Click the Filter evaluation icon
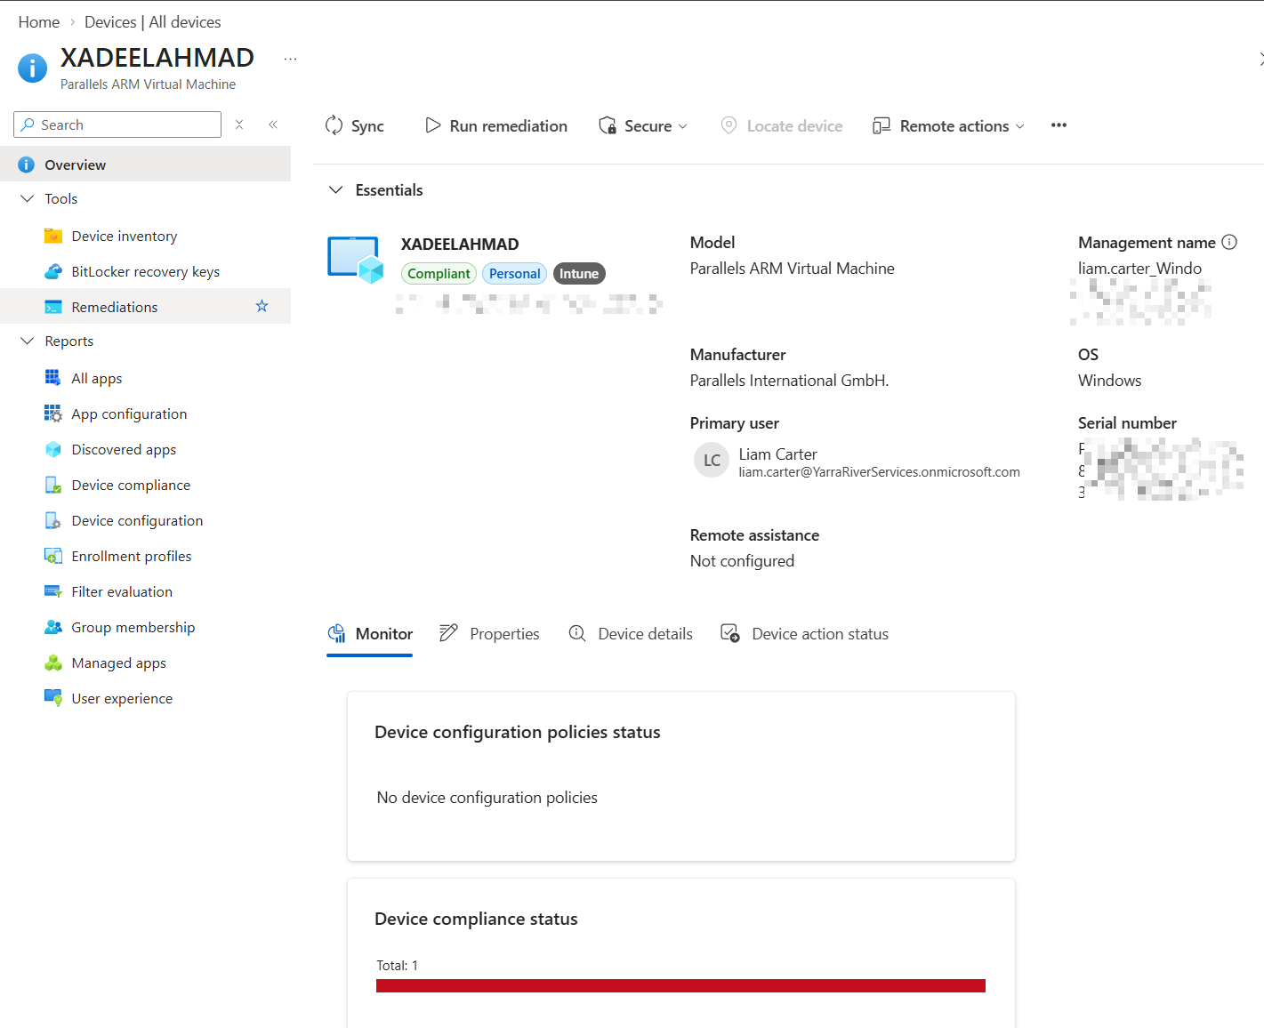This screenshot has width=1264, height=1028. pyautogui.click(x=53, y=591)
